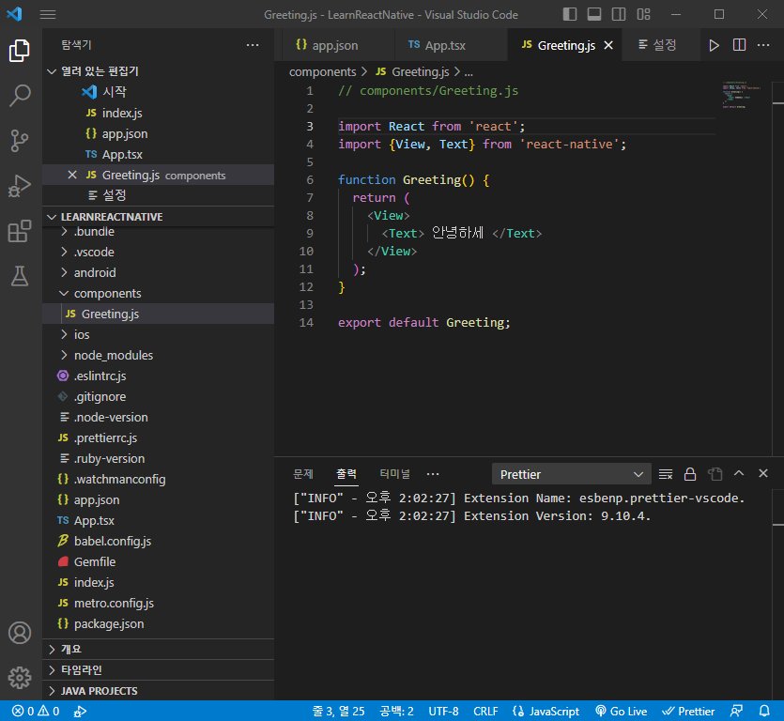Open the notifications bell
The image size is (784, 721).
(x=764, y=711)
